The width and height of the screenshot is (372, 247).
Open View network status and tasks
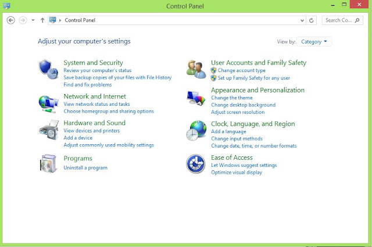point(96,104)
